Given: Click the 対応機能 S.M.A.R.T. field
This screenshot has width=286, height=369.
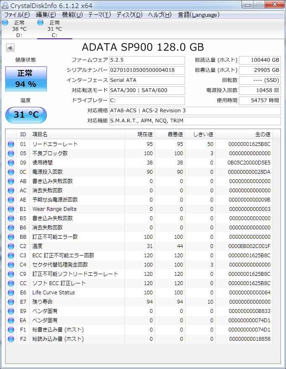Looking at the screenshot, I should pyautogui.click(x=195, y=121).
